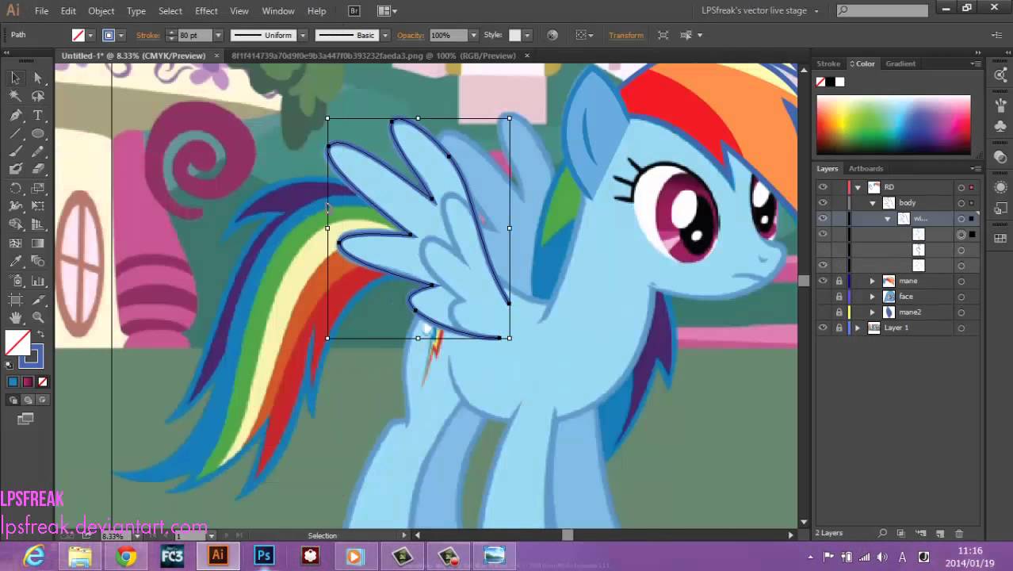Select the Scale tool
The height and width of the screenshot is (571, 1013).
(38, 188)
